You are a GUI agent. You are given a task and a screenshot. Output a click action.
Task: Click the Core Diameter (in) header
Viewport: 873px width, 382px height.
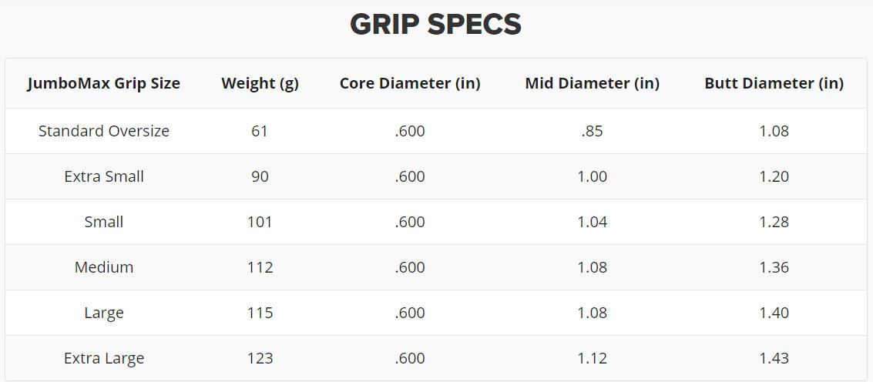click(x=410, y=83)
